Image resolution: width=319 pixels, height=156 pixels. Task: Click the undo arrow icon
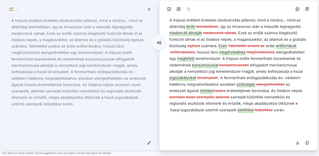(188, 9)
